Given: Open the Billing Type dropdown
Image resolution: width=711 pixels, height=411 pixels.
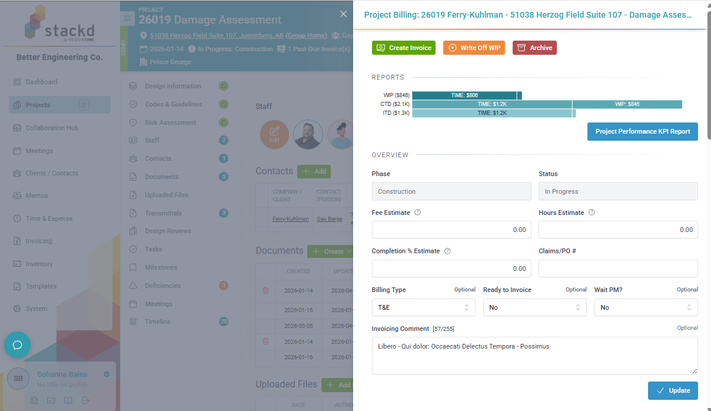Looking at the screenshot, I should tap(424, 307).
